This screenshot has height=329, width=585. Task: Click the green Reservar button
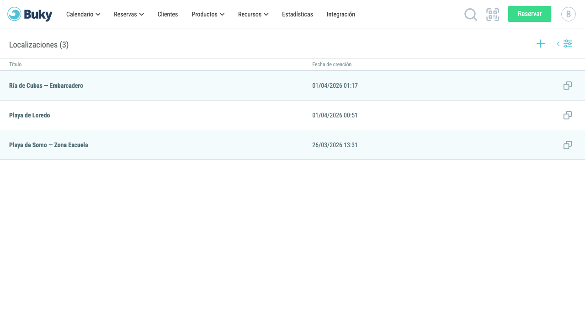[x=530, y=14]
